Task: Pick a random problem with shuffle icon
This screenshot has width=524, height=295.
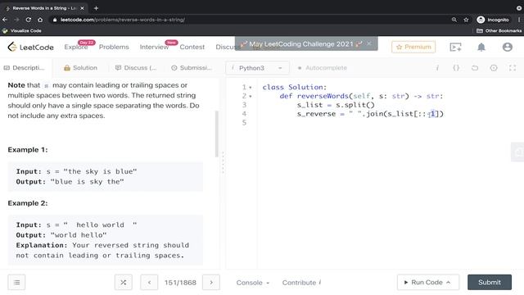Action: (x=124, y=283)
